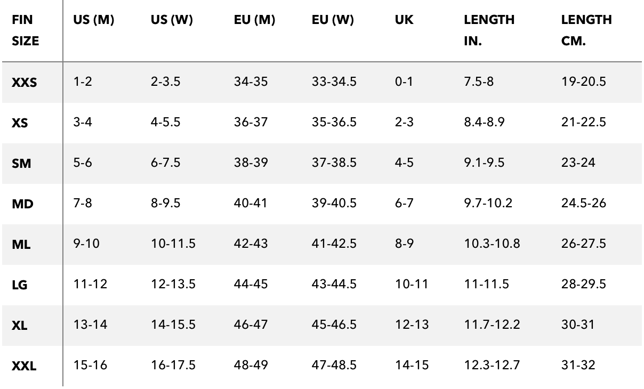This screenshot has height=389, width=644.
Task: Select the ML fin size row label
Action: (21, 245)
